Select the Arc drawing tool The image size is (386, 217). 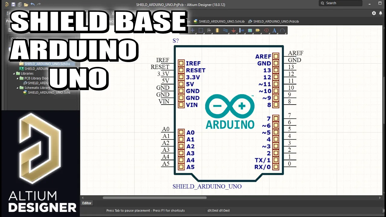coord(283,30)
